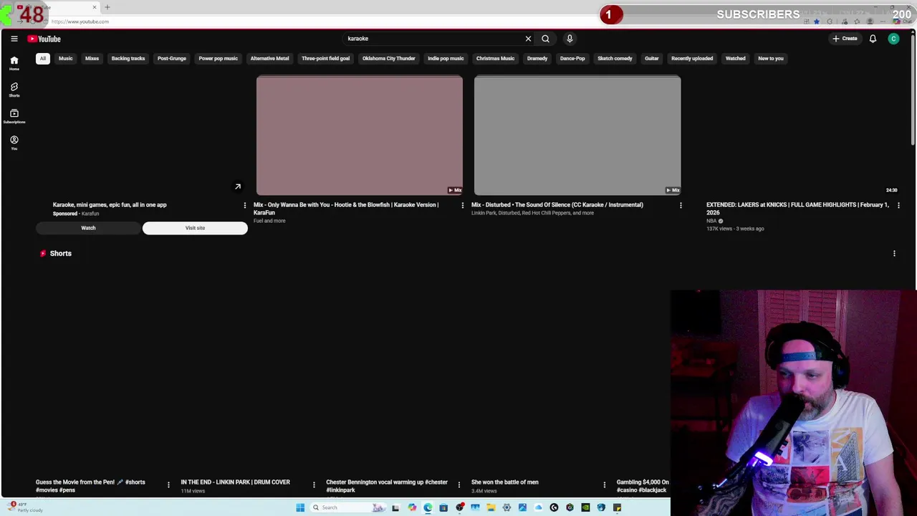Open the notifications bell
Viewport: 917px width, 516px height.
coord(873,39)
